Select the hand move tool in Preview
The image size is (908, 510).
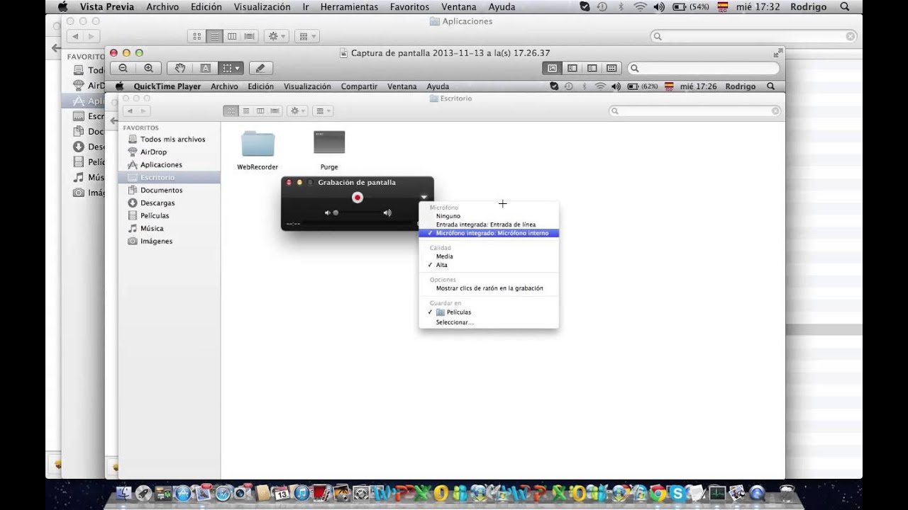click(x=180, y=68)
